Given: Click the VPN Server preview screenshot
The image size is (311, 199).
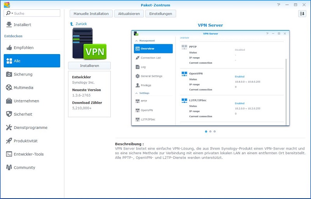Looking at the screenshot, I should click(210, 78).
